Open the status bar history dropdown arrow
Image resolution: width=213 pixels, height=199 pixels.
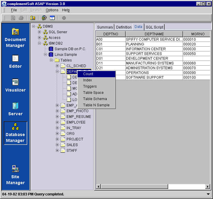pyautogui.click(x=208, y=194)
